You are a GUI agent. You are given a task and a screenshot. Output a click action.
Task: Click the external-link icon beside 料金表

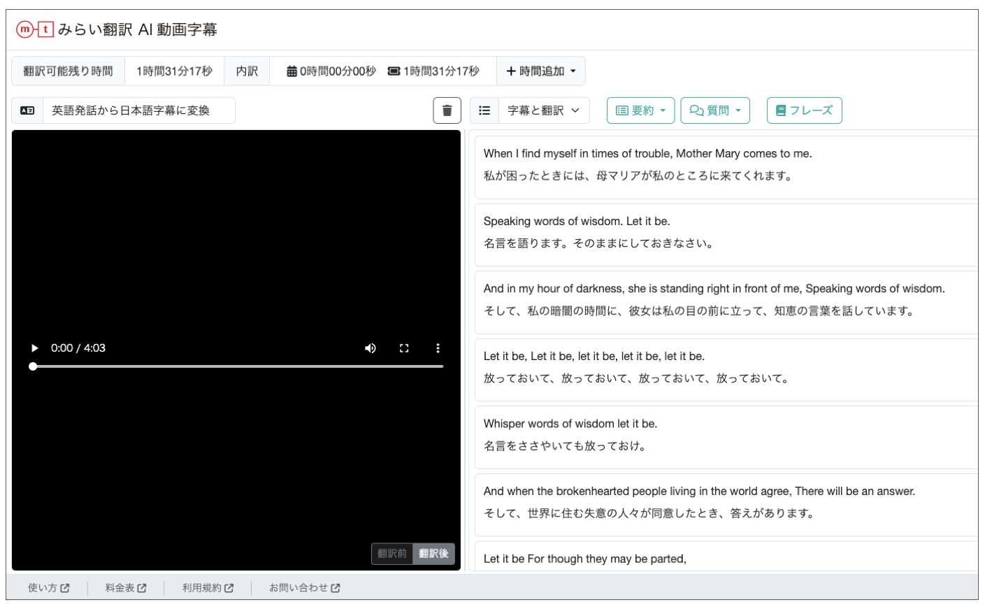coord(142,588)
